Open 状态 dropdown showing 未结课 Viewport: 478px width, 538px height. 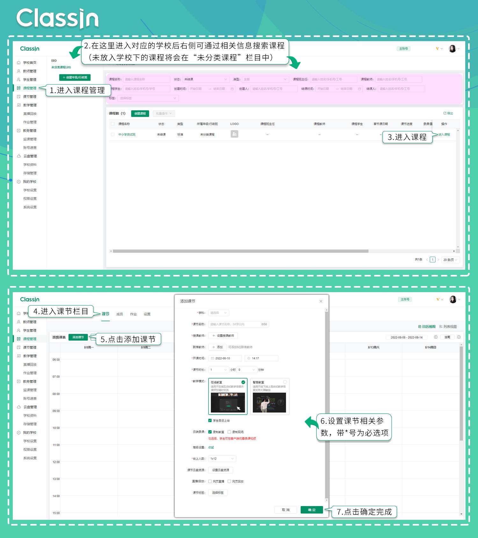click(206, 79)
